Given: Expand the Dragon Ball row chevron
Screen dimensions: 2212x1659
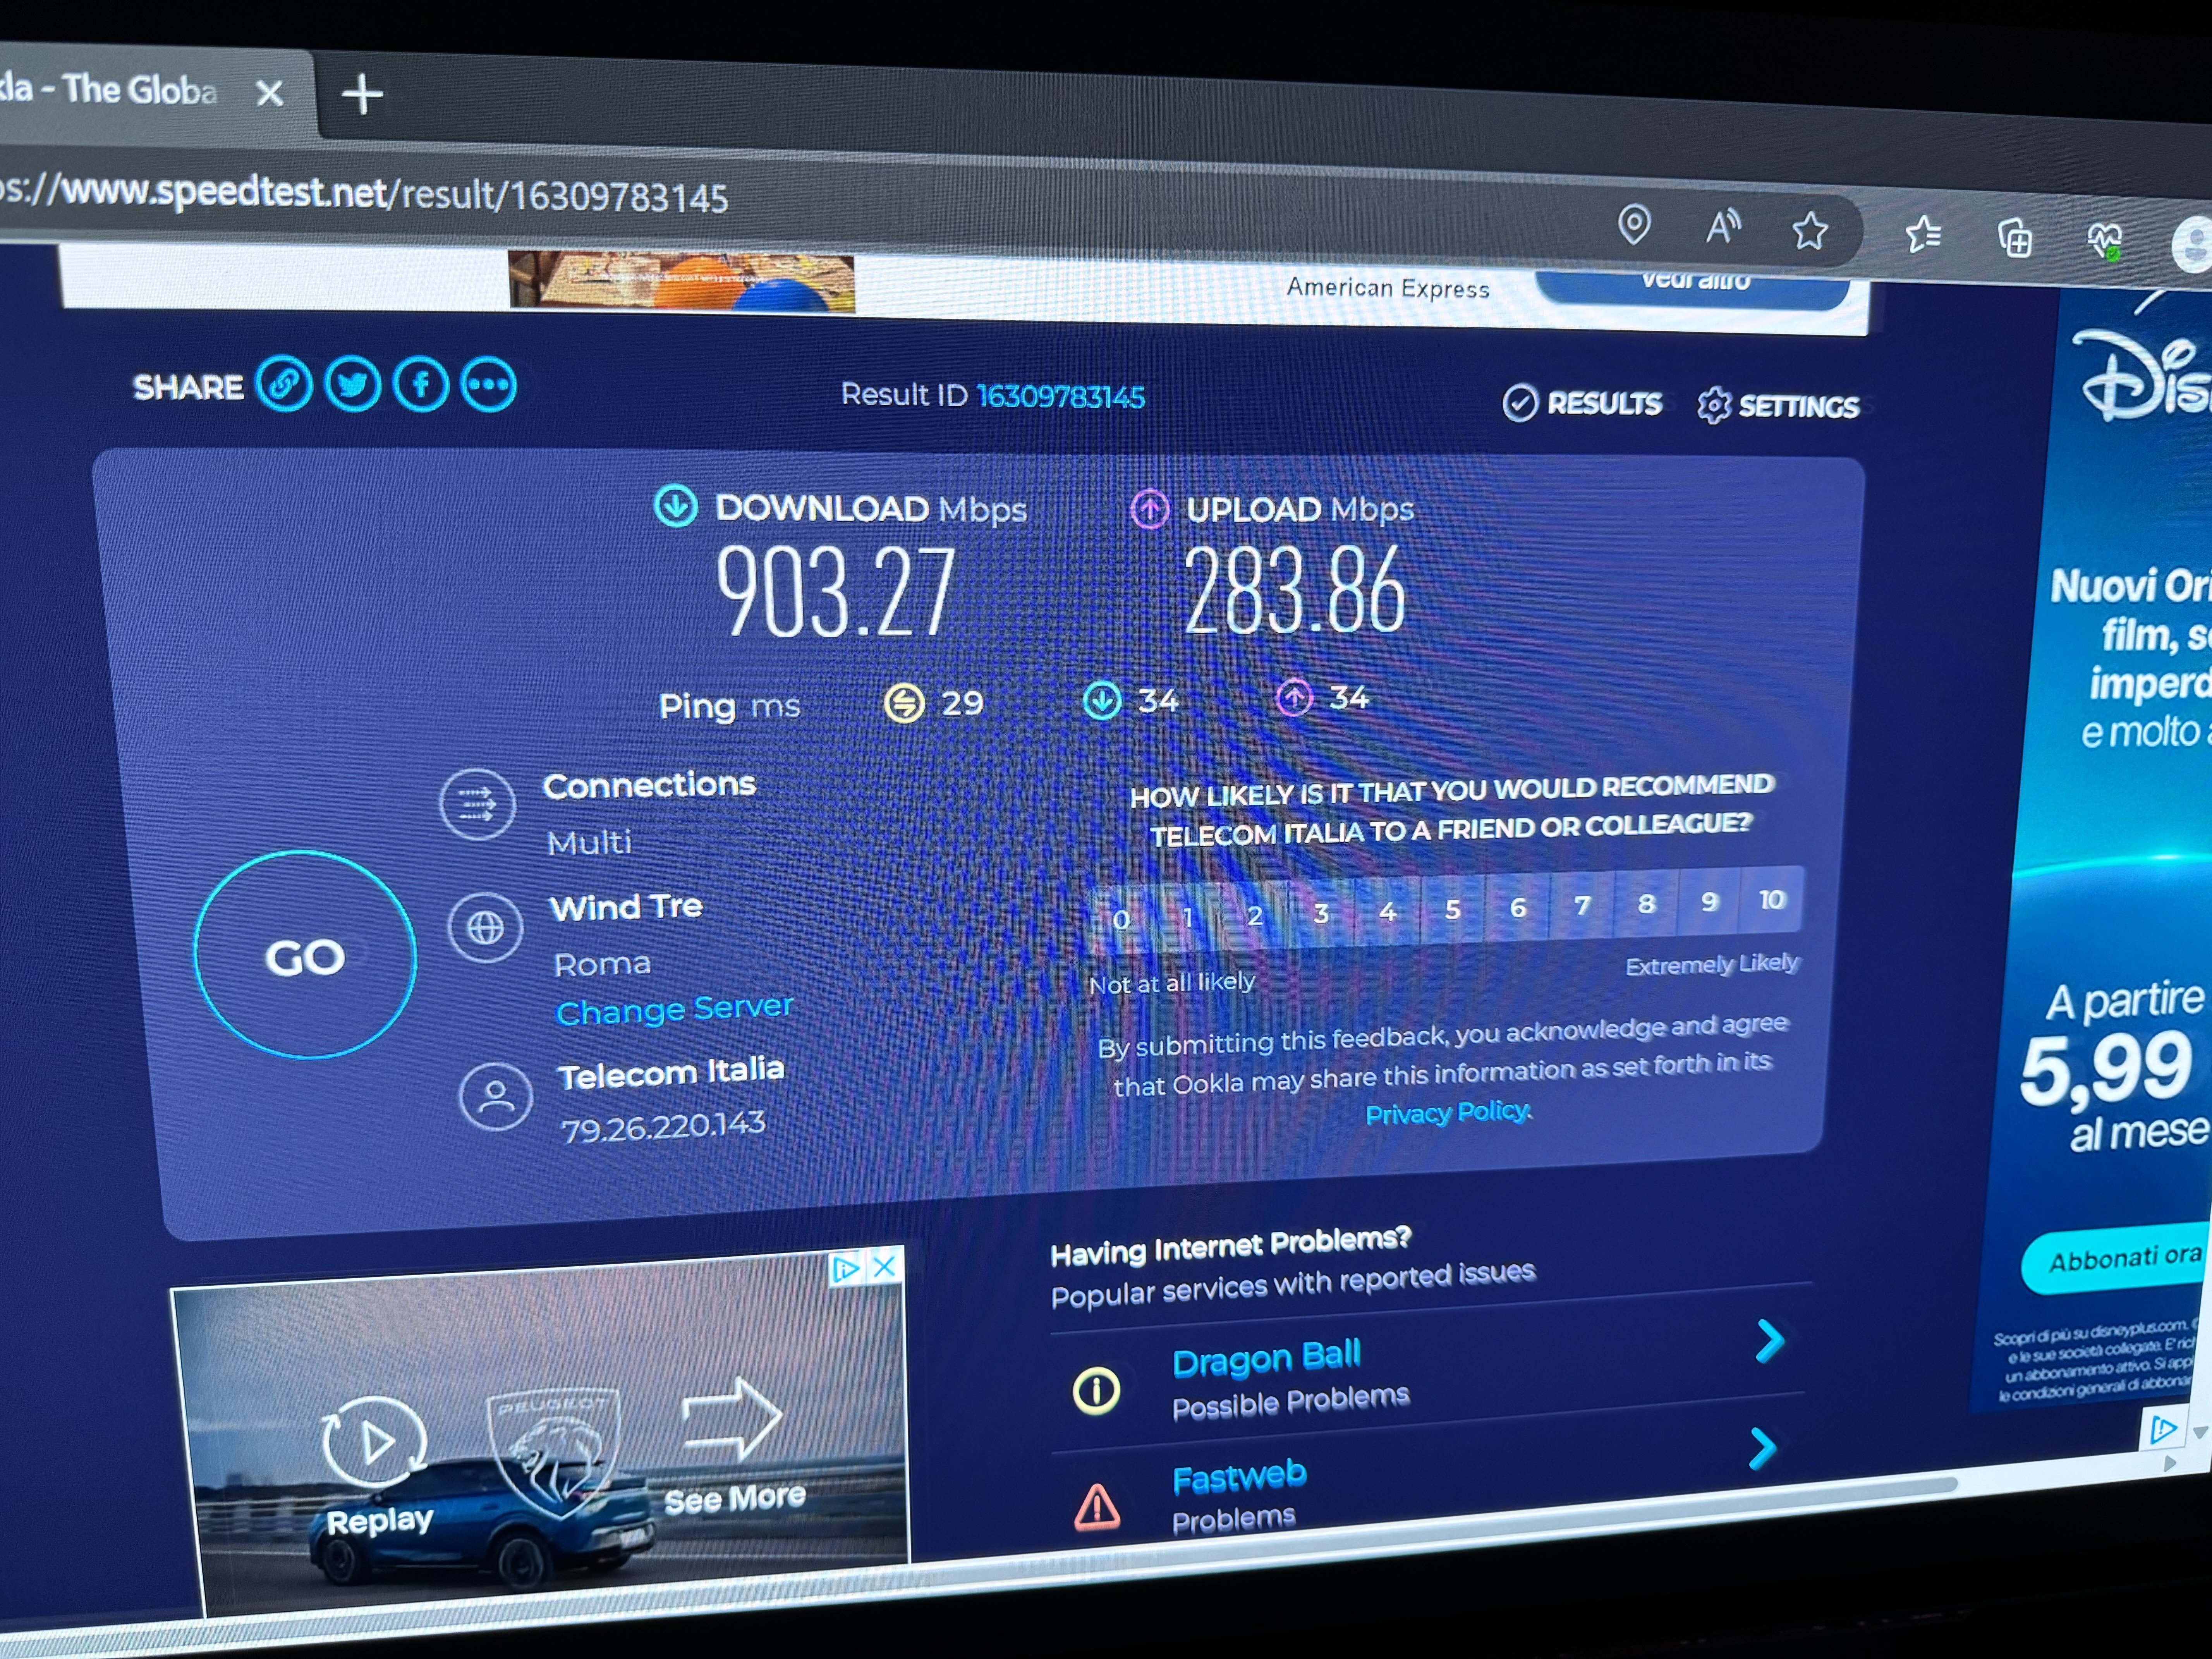Looking at the screenshot, I should (1770, 1341).
